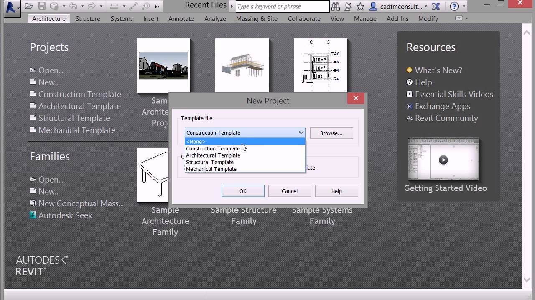Click the Help question mark icon in title bar
This screenshot has width=535, height=300.
(454, 6)
